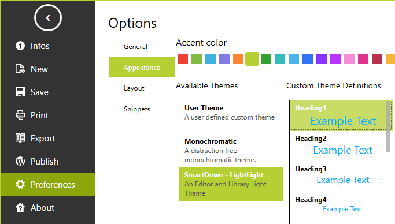
Task: Select the Export sidebar item
Action: pos(49,139)
